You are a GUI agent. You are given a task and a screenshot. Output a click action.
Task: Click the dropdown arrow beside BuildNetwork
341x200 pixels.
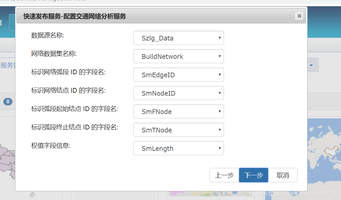pos(219,56)
